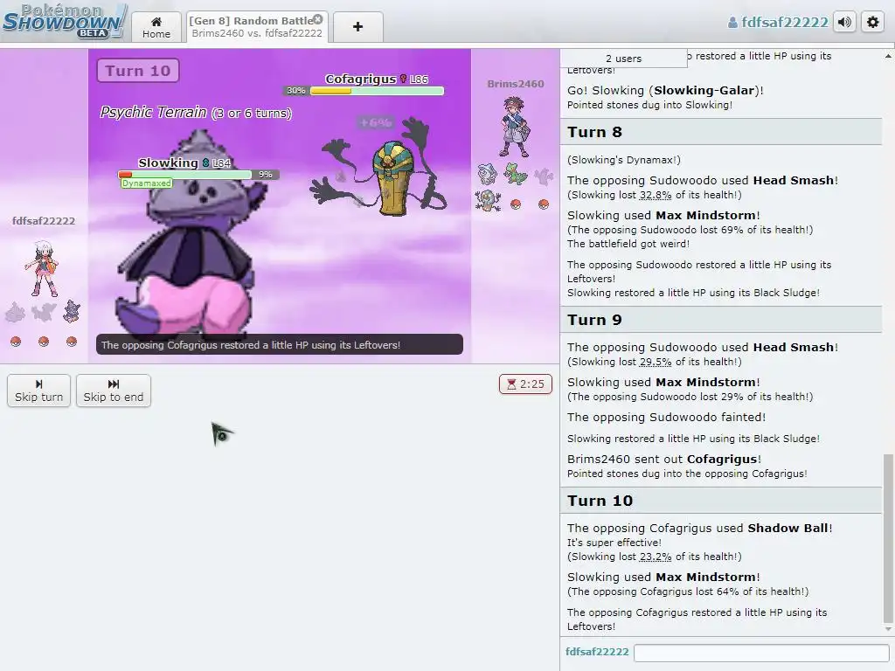Click the Psychic Terrain field label

[196, 113]
